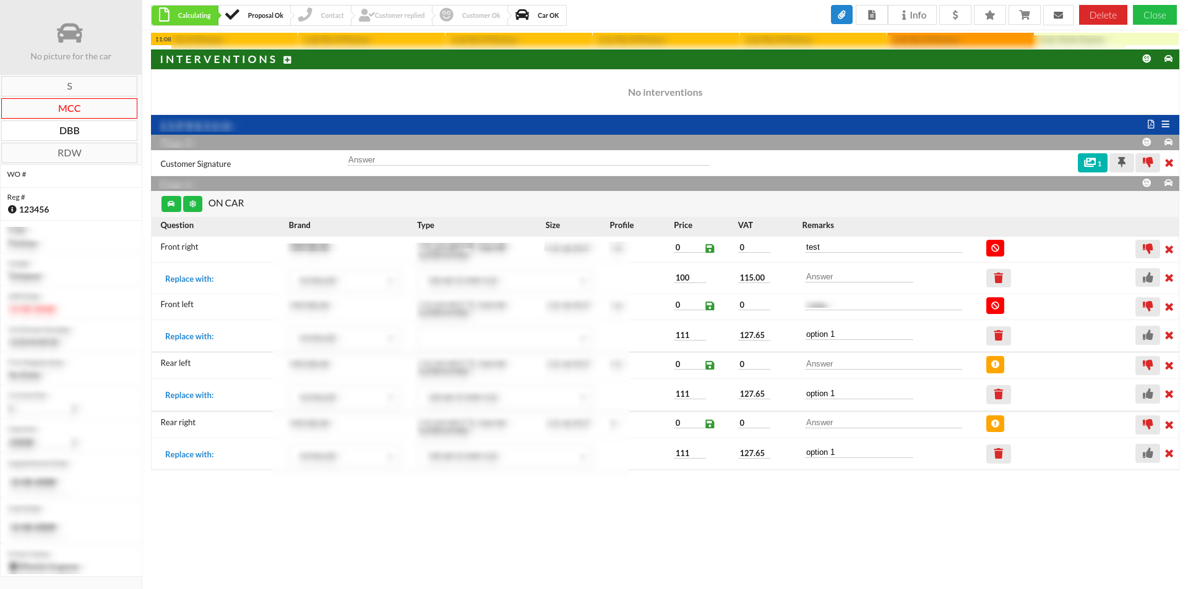The height and width of the screenshot is (589, 1188).
Task: Open type dropdown under Rear right replacement
Action: coord(506,457)
